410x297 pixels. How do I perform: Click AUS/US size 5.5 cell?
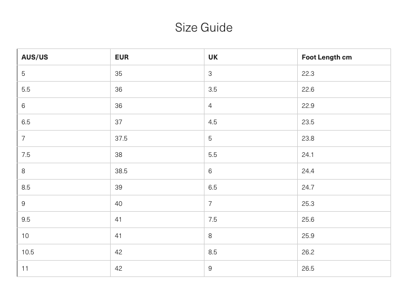(26, 90)
